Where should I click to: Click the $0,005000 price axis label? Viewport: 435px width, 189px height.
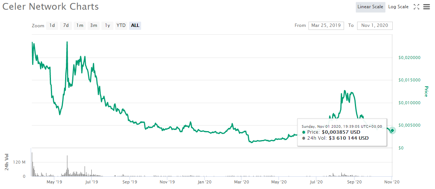click(410, 125)
